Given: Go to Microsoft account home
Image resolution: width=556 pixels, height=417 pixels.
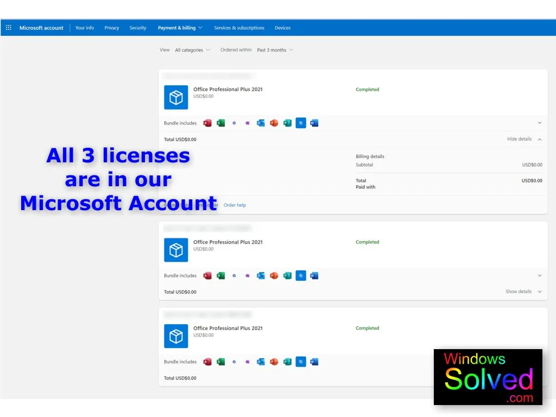Looking at the screenshot, I should tap(41, 28).
